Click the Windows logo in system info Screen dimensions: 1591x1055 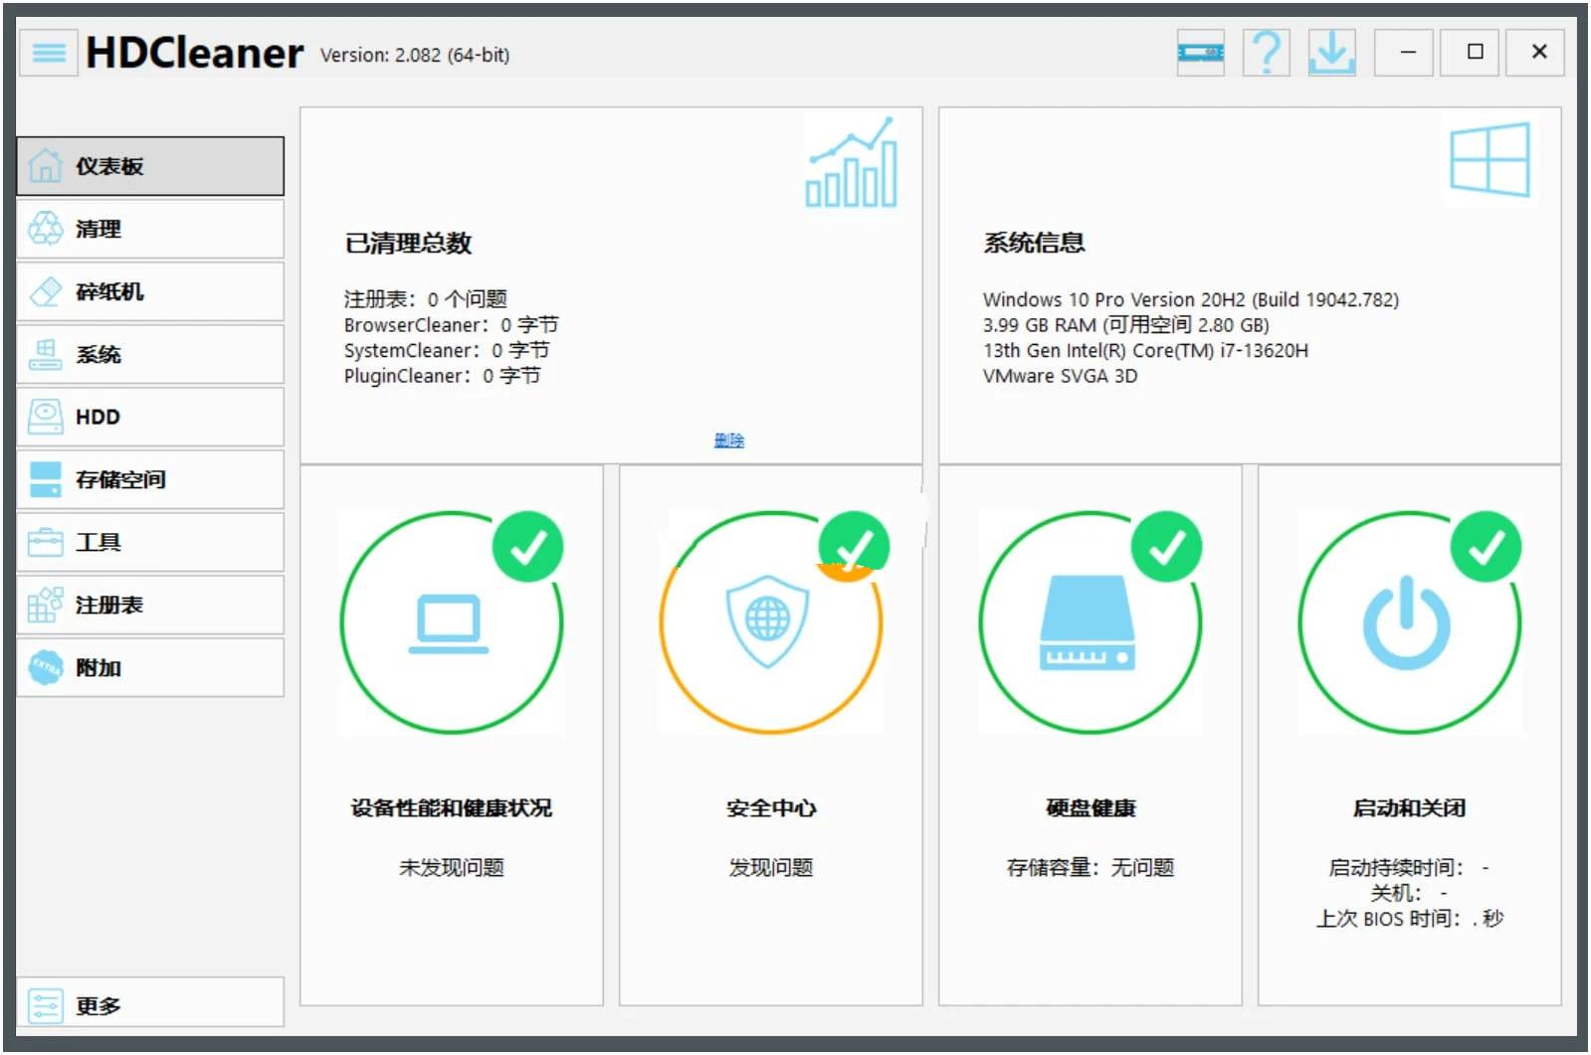tap(1489, 160)
